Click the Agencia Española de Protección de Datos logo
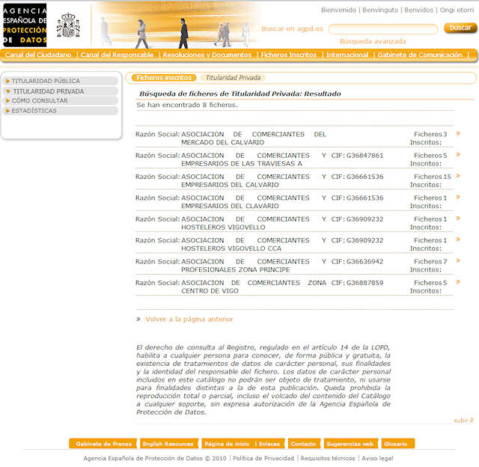Image resolution: width=479 pixels, height=467 pixels. click(x=25, y=25)
